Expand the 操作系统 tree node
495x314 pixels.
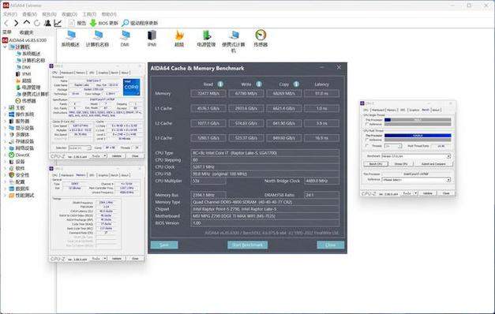(5, 114)
